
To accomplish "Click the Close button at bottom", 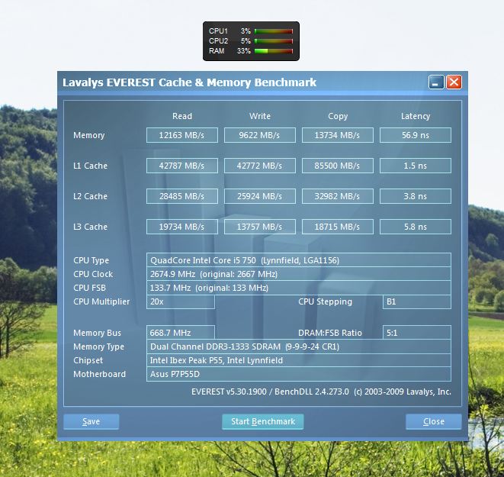I will pos(434,421).
